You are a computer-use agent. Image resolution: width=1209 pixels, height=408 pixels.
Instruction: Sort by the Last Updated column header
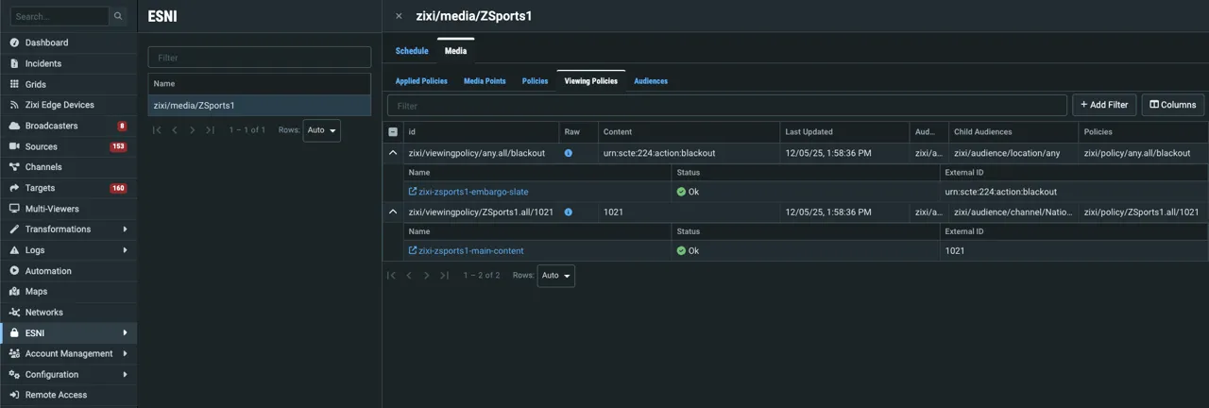(844, 132)
